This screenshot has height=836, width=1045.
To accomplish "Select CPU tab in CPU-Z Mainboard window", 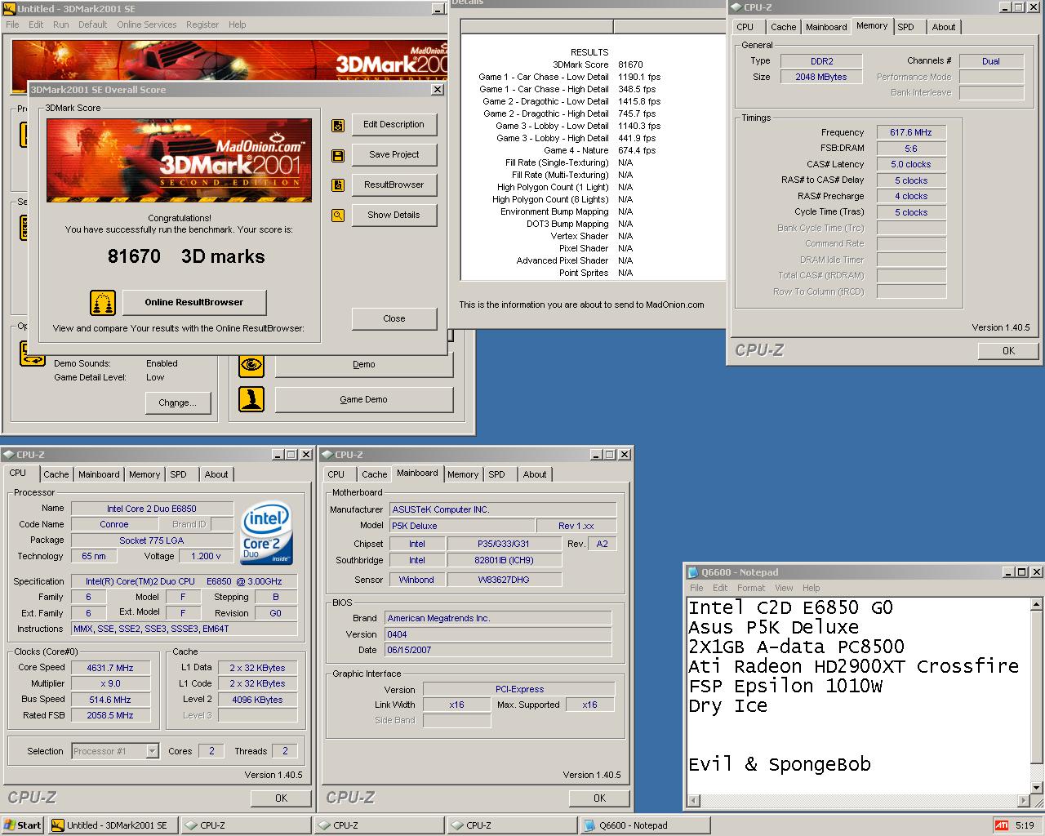I will (x=336, y=474).
